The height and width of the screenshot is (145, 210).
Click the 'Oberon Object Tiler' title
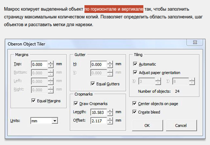pos(27,44)
